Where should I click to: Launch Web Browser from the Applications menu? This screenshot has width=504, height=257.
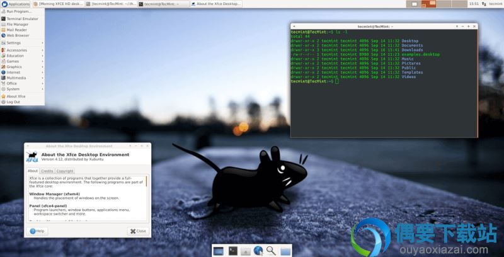click(x=22, y=35)
